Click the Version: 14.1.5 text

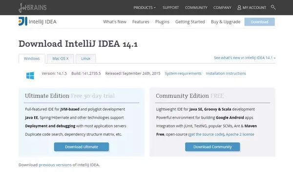point(54,73)
